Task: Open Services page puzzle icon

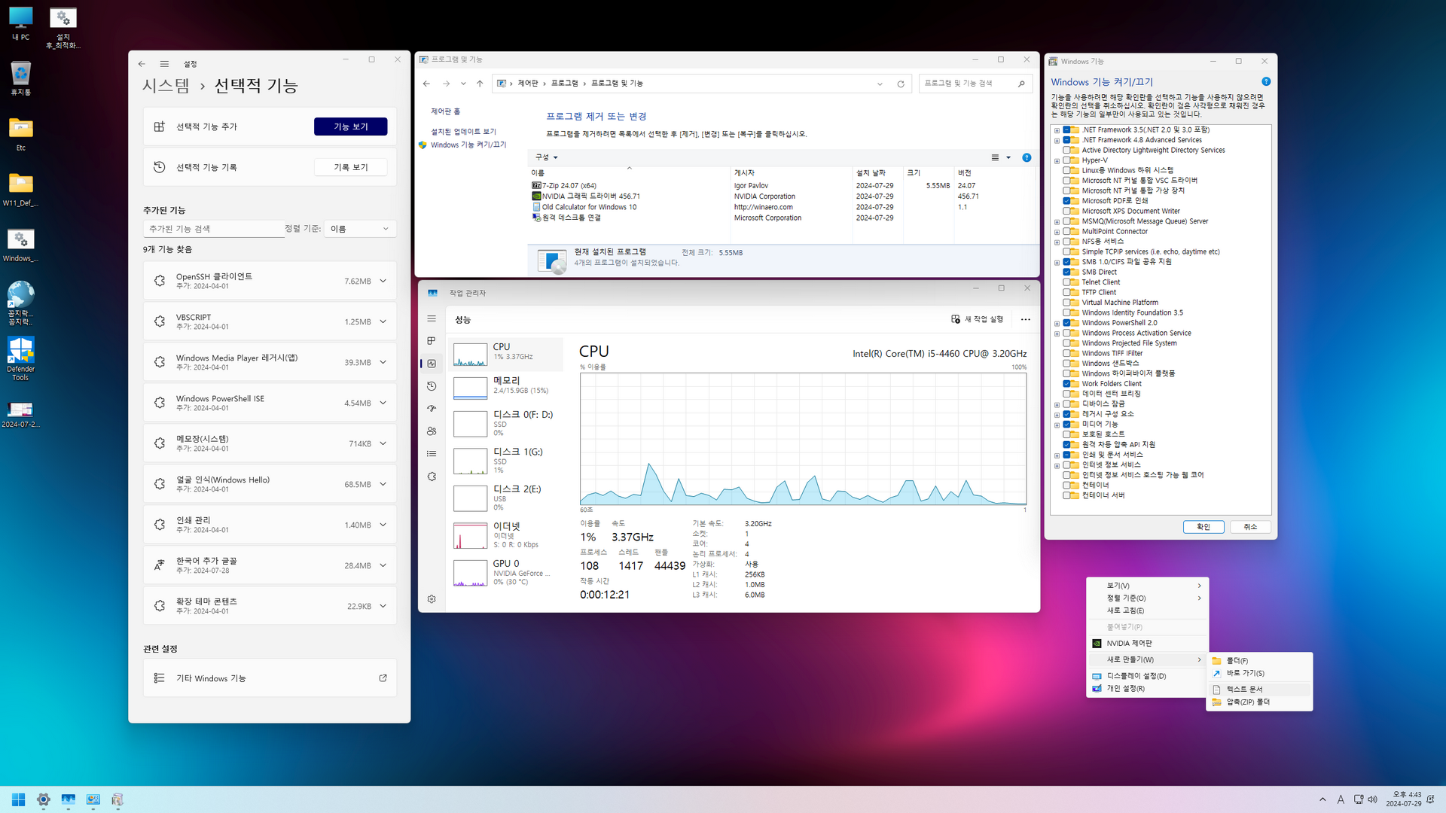Action: pos(432,477)
